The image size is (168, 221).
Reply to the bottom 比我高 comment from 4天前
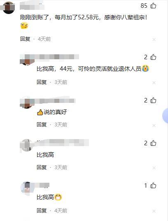42,210
